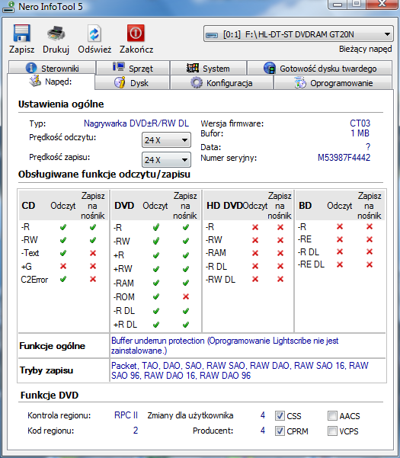The width and height of the screenshot is (400, 458).
Task: Click the HD DVD column header
Action: [225, 206]
